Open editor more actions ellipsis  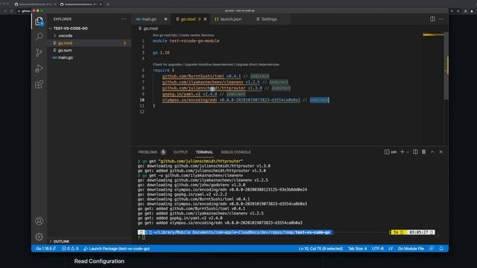point(441,19)
